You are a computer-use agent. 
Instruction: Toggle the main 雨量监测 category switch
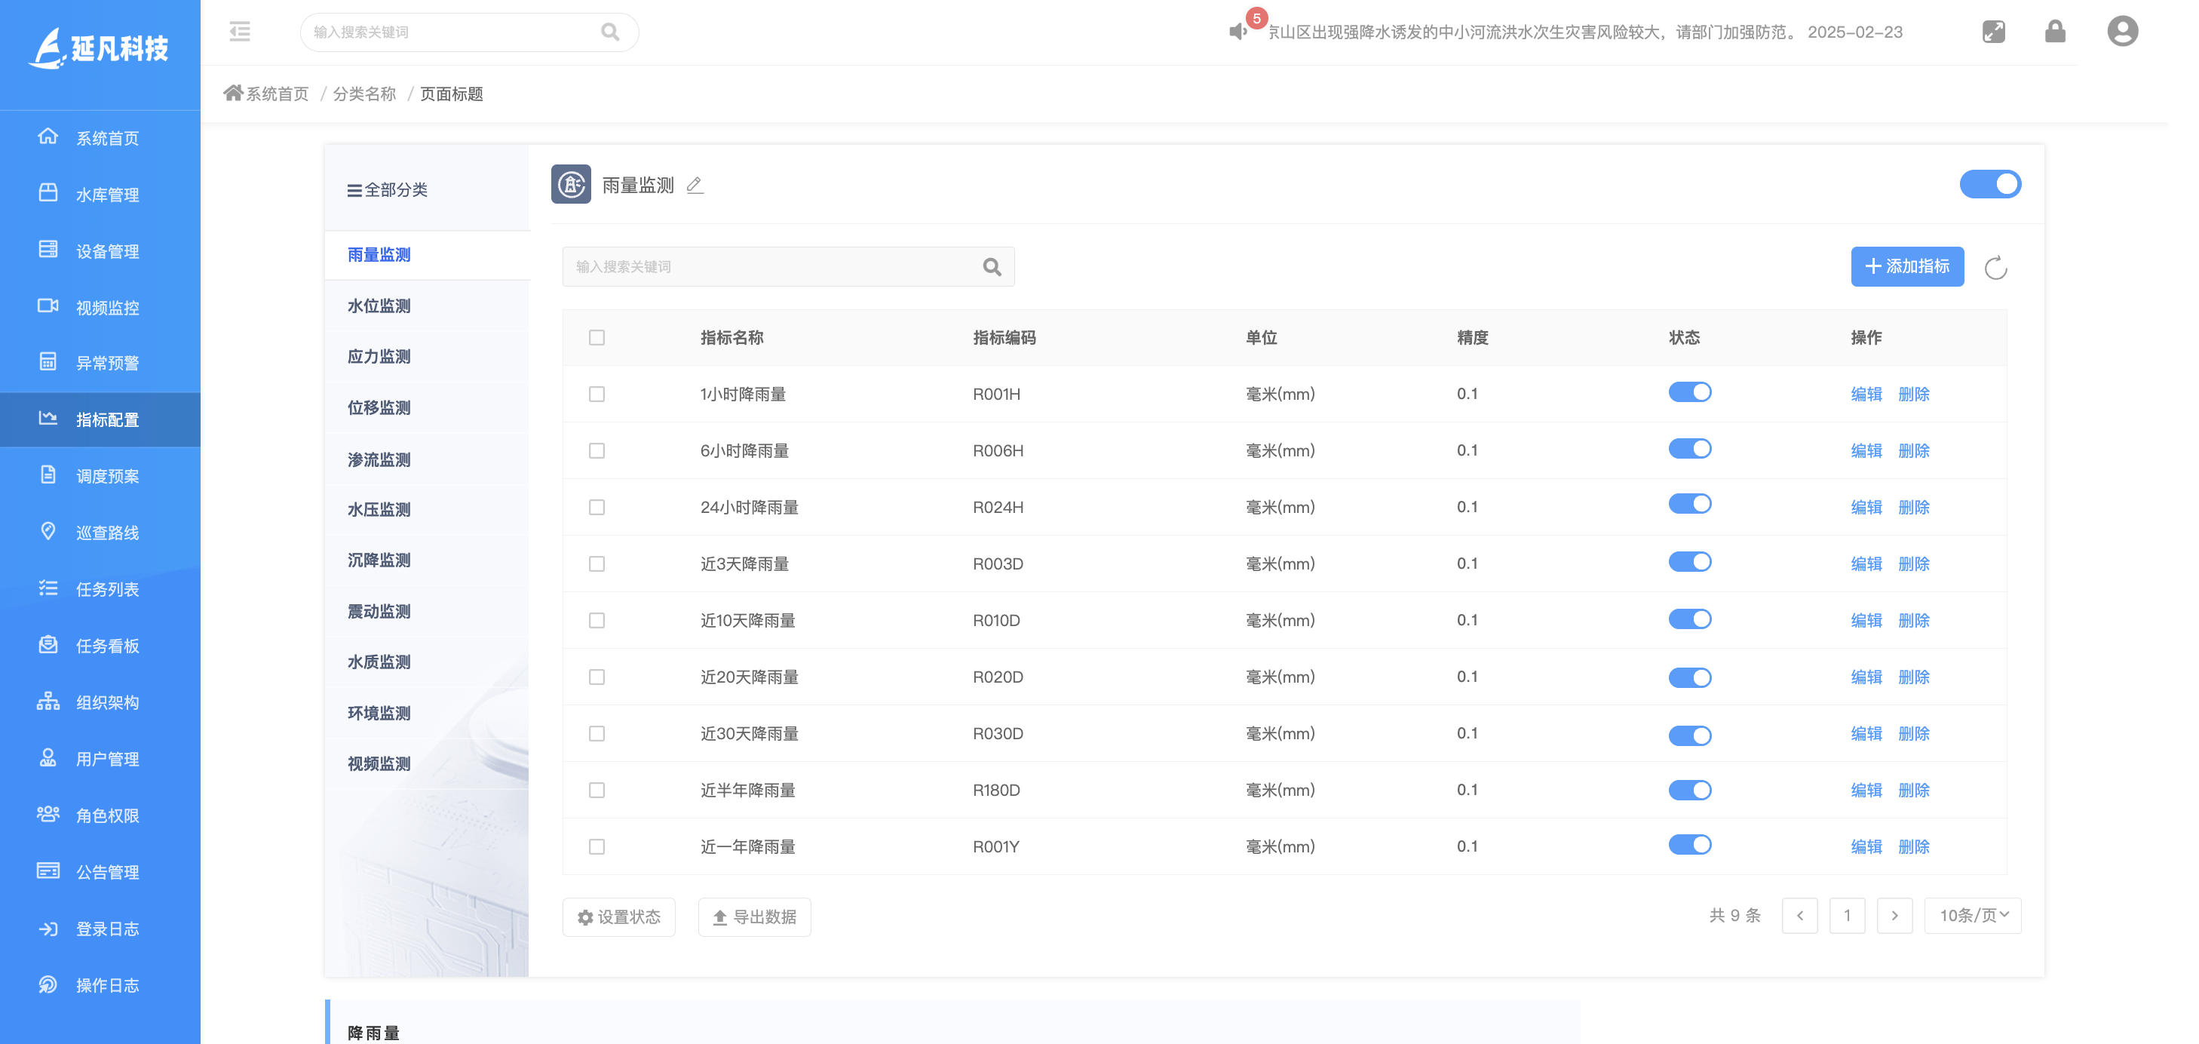(1989, 184)
